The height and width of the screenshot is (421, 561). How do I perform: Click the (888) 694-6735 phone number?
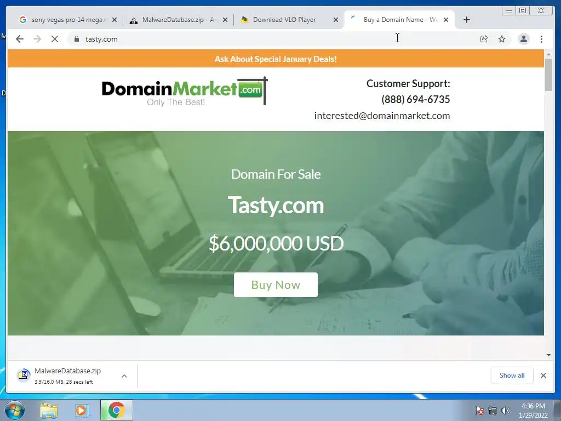coord(415,99)
